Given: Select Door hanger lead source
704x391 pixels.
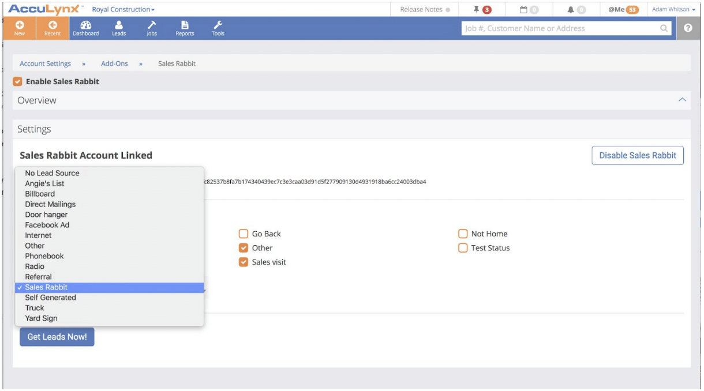Looking at the screenshot, I should [110, 215].
